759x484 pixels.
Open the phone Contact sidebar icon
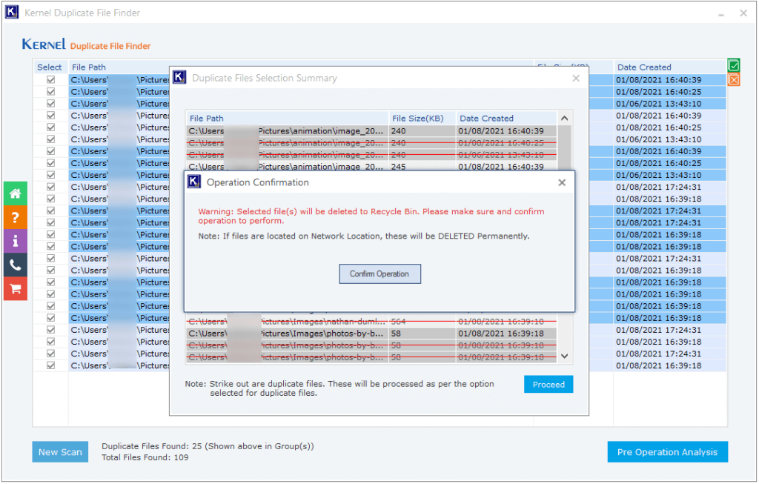(15, 265)
